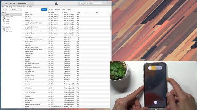The height and width of the screenshot is (110, 197).
Task: Sort by the Album column header
Action: point(66,13)
